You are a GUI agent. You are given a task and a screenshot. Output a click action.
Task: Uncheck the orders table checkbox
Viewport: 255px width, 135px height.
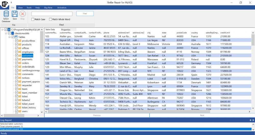click(x=17, y=63)
